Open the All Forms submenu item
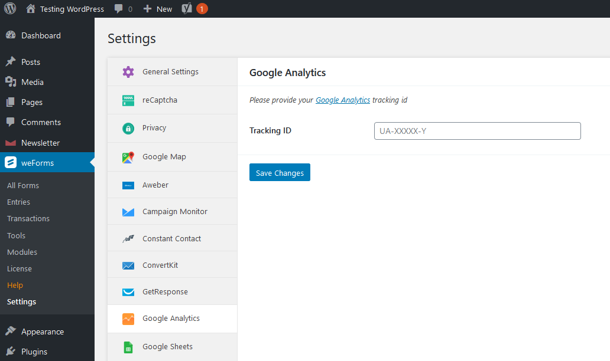 click(23, 185)
